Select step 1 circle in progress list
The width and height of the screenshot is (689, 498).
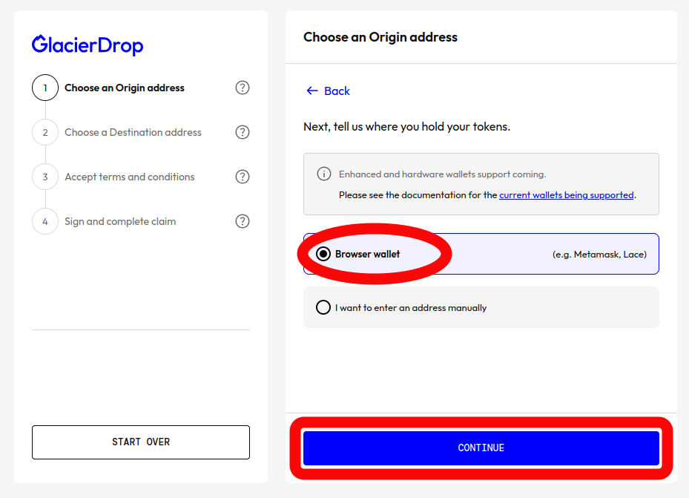point(45,88)
